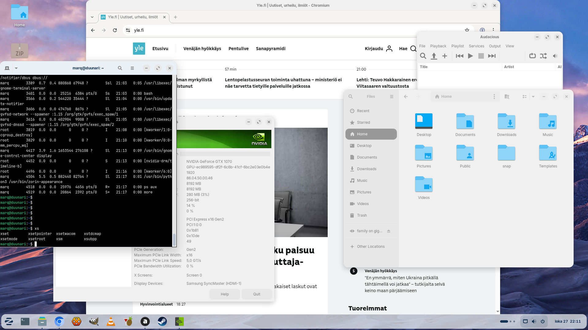Skip to next track in Audacious
This screenshot has height=330, width=588.
click(492, 56)
